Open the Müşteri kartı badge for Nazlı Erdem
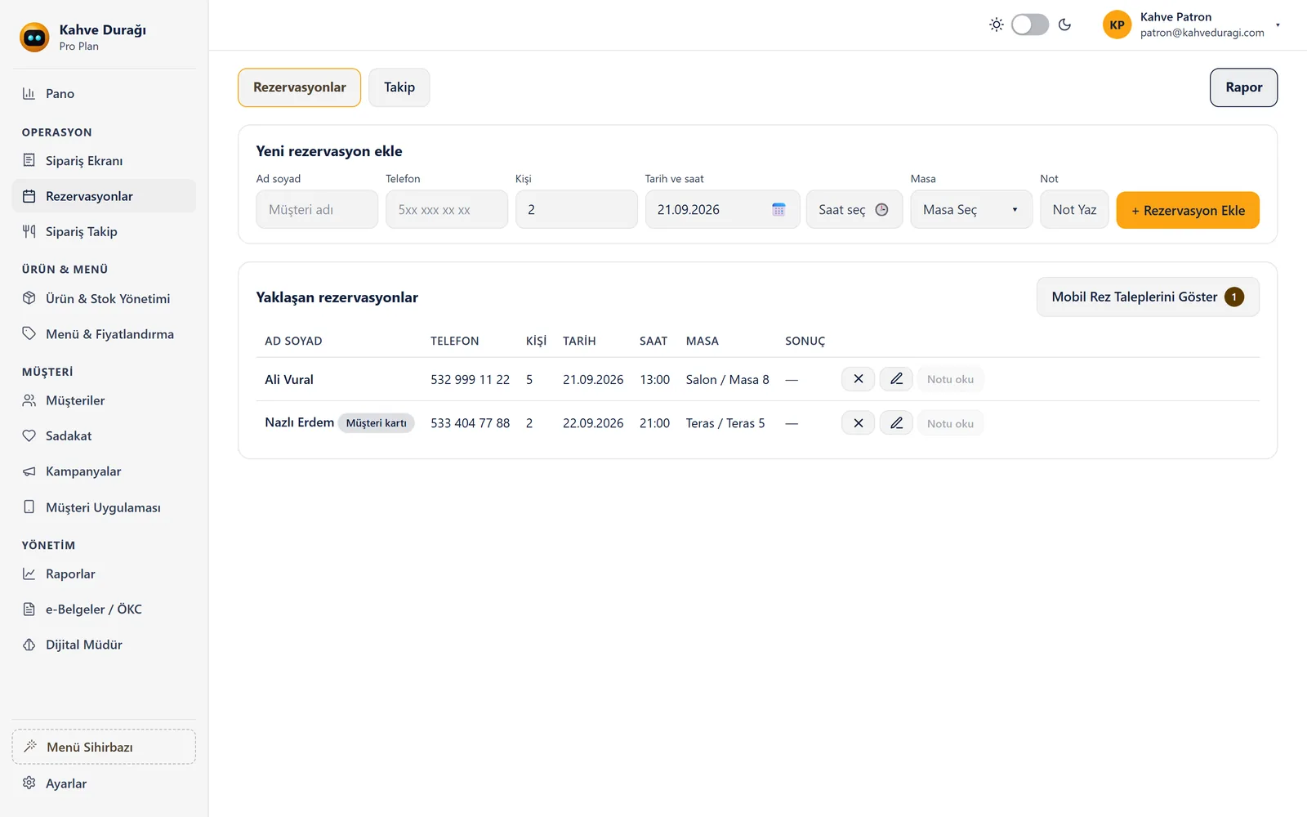 tap(377, 423)
